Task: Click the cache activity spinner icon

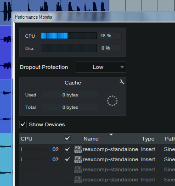Action: click(x=112, y=101)
